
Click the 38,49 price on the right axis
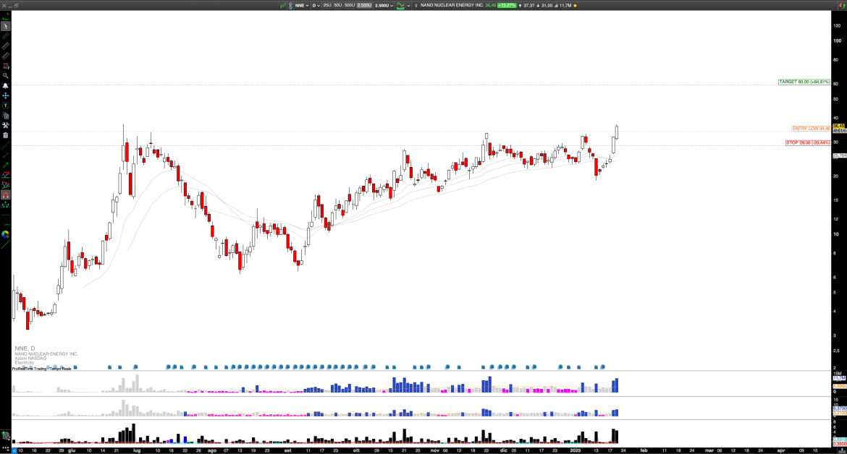pos(838,124)
